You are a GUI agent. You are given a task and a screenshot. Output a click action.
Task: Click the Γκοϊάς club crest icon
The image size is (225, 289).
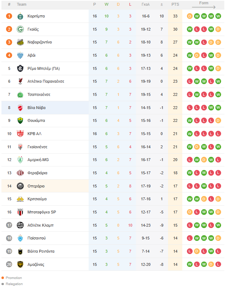click(20, 29)
